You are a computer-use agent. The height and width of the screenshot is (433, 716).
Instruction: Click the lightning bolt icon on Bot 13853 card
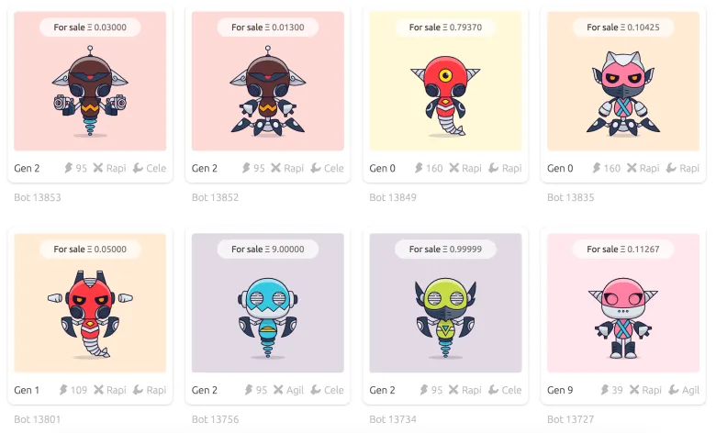(x=69, y=168)
